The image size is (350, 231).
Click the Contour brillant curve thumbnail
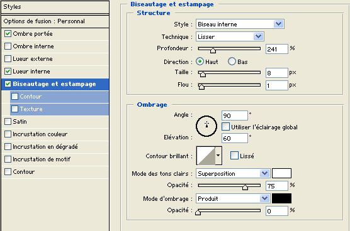pyautogui.click(x=206, y=156)
